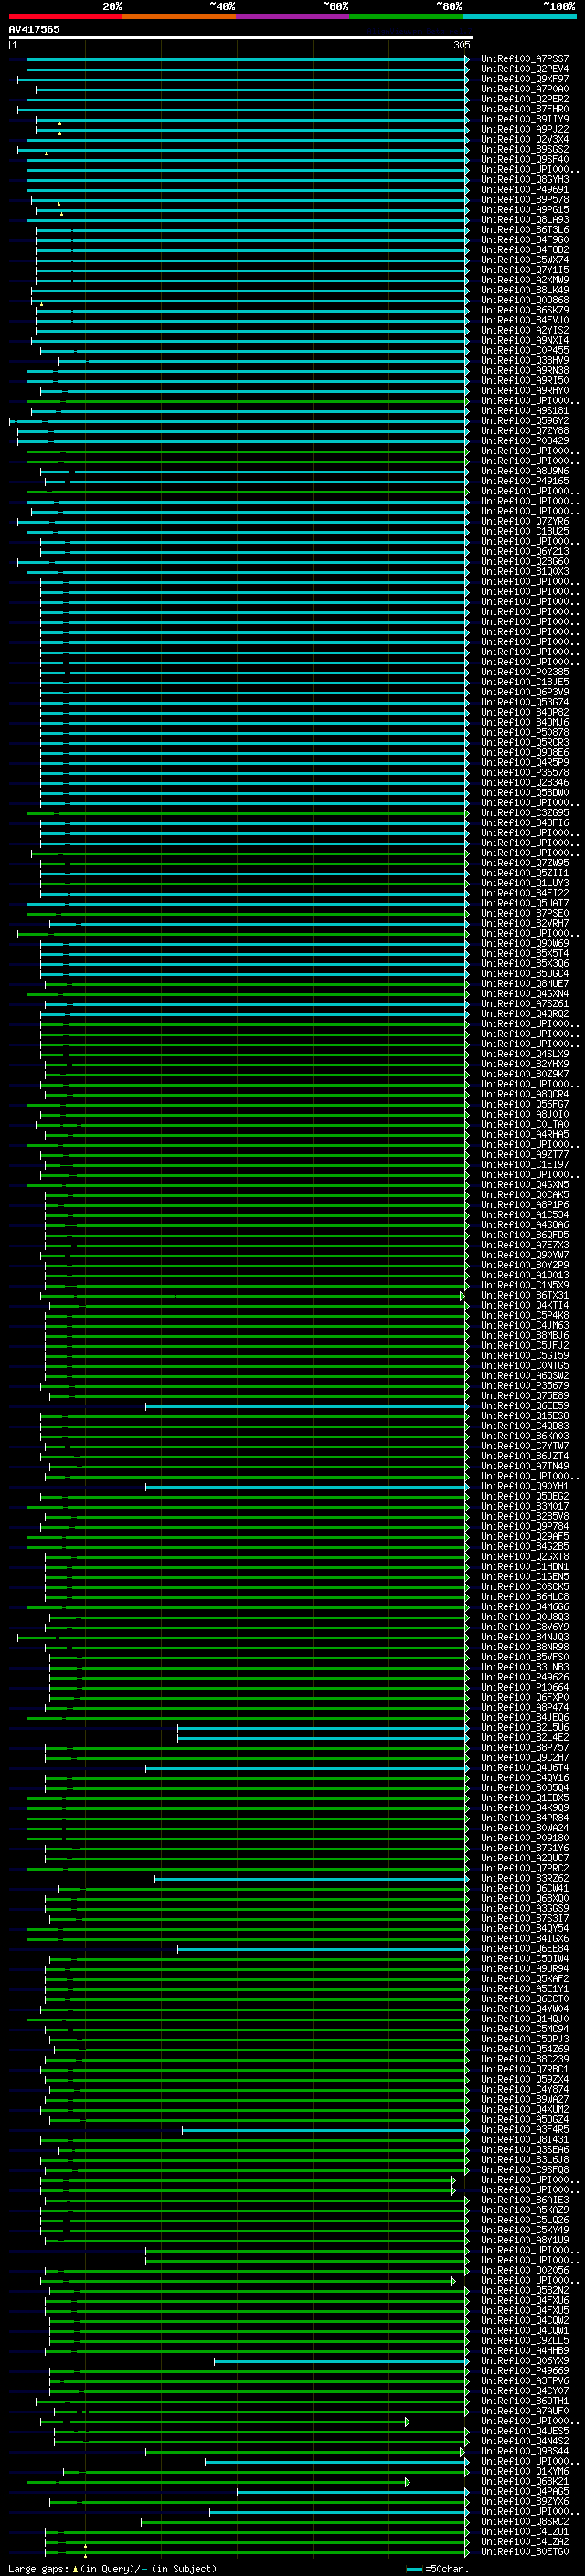
Task: Click the cyan ~100% identity legend segment
Action: click(519, 16)
